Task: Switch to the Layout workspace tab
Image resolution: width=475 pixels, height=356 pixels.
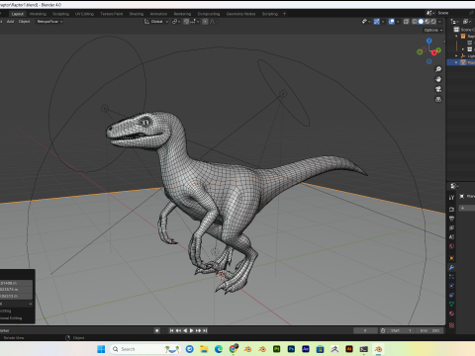Action: tap(18, 14)
